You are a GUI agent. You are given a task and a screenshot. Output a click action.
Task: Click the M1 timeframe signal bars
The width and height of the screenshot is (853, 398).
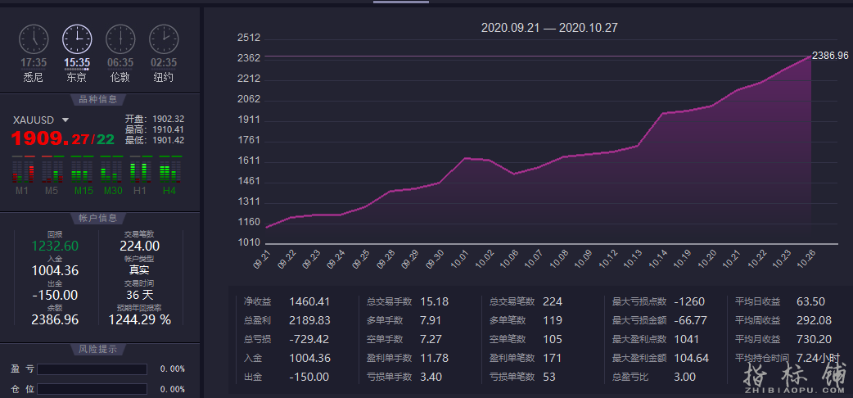[23, 170]
